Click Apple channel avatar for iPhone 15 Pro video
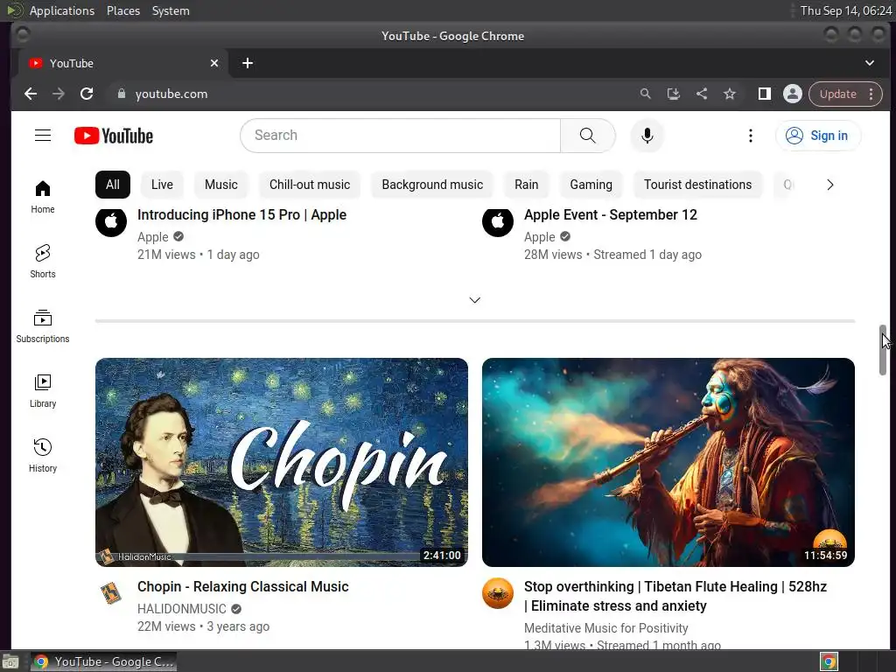The height and width of the screenshot is (672, 896). coord(111,220)
